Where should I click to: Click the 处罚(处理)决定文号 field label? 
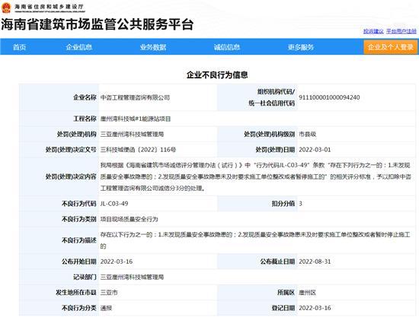[x=71, y=150]
